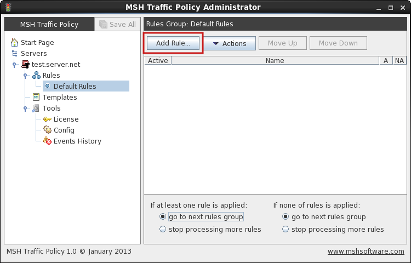The height and width of the screenshot is (263, 411).
Task: Select the MSH Traffic Policy tab header
Action: [49, 24]
